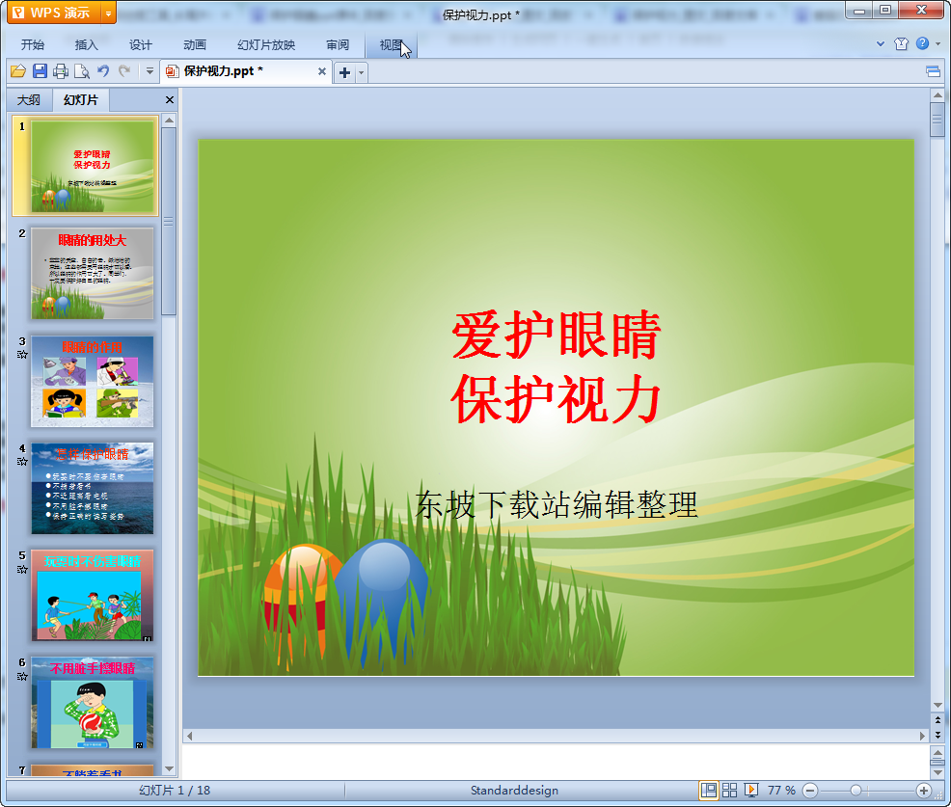Print the presentation via printer icon
The image size is (951, 807).
pyautogui.click(x=61, y=71)
